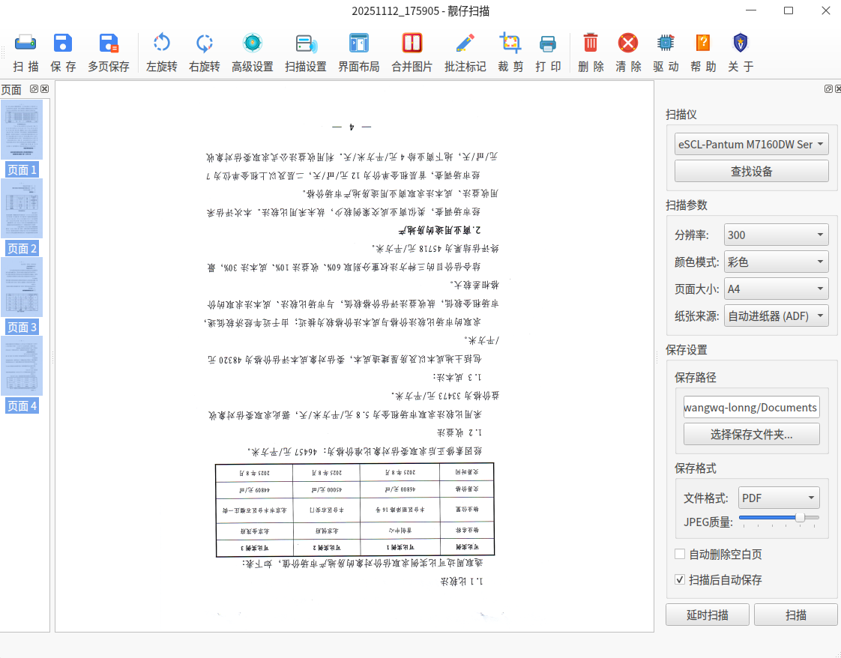Screen dimensions: 841x658
Task: Toggle 扫描后自动保存 checkbox
Action: (680, 580)
